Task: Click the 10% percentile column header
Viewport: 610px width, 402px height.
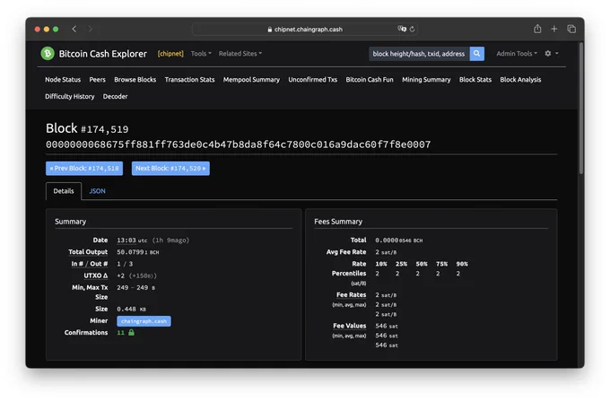Action: 381,264
